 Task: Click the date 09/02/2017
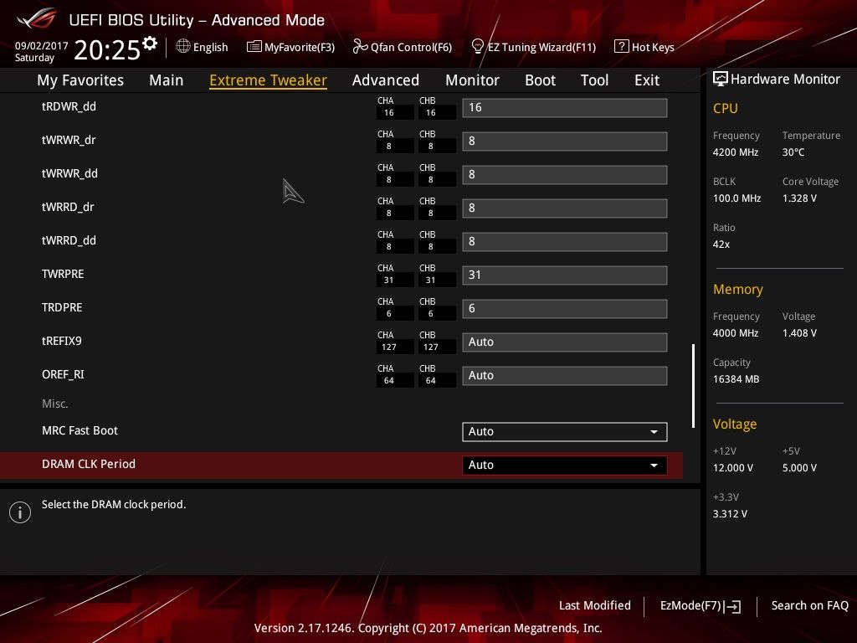[42, 45]
